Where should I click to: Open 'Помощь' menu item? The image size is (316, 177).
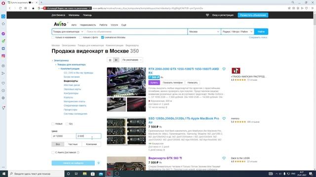[87, 15]
